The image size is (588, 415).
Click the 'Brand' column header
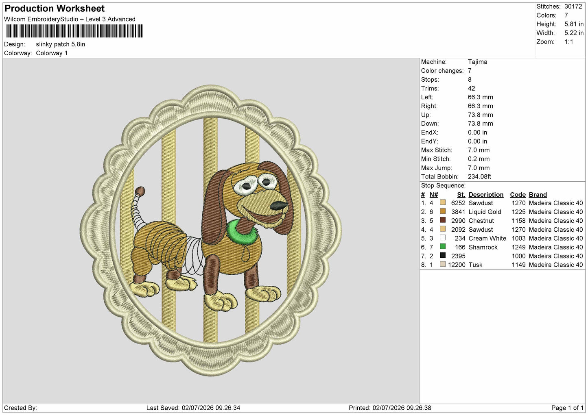pos(538,195)
